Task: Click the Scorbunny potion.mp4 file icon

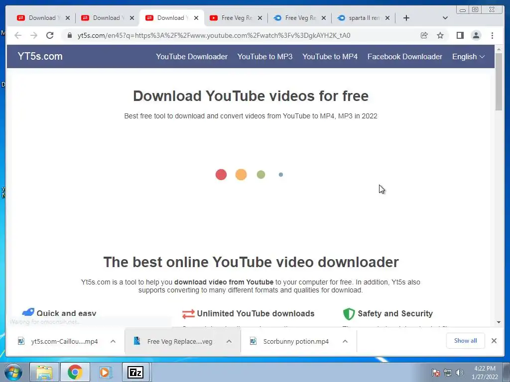Action: coord(253,341)
